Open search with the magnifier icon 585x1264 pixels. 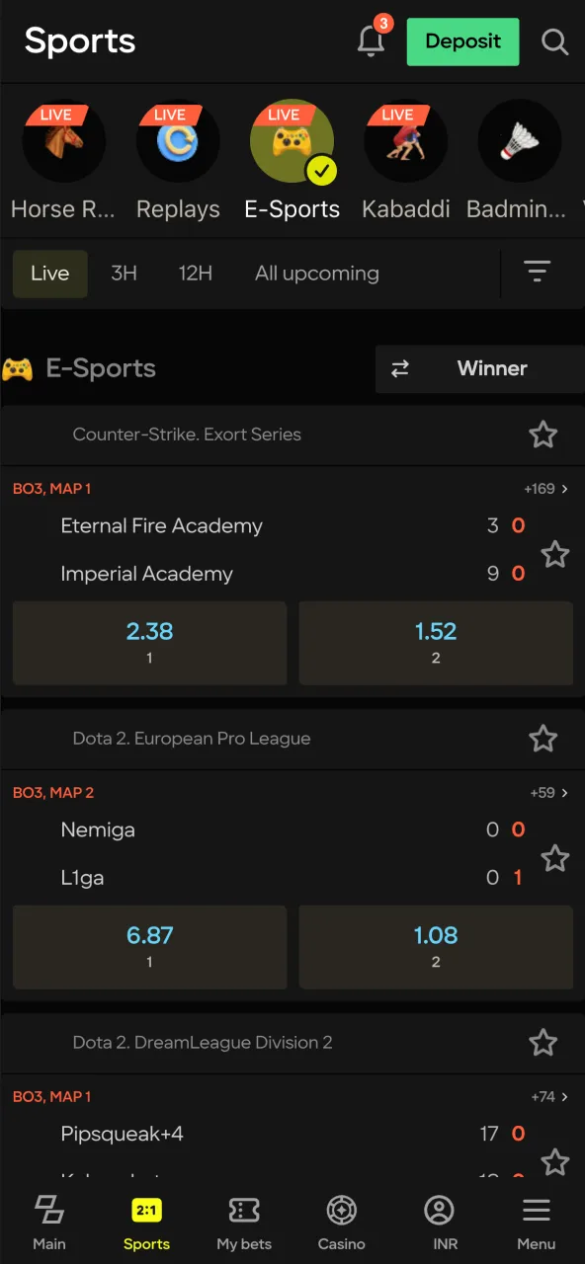(x=554, y=41)
